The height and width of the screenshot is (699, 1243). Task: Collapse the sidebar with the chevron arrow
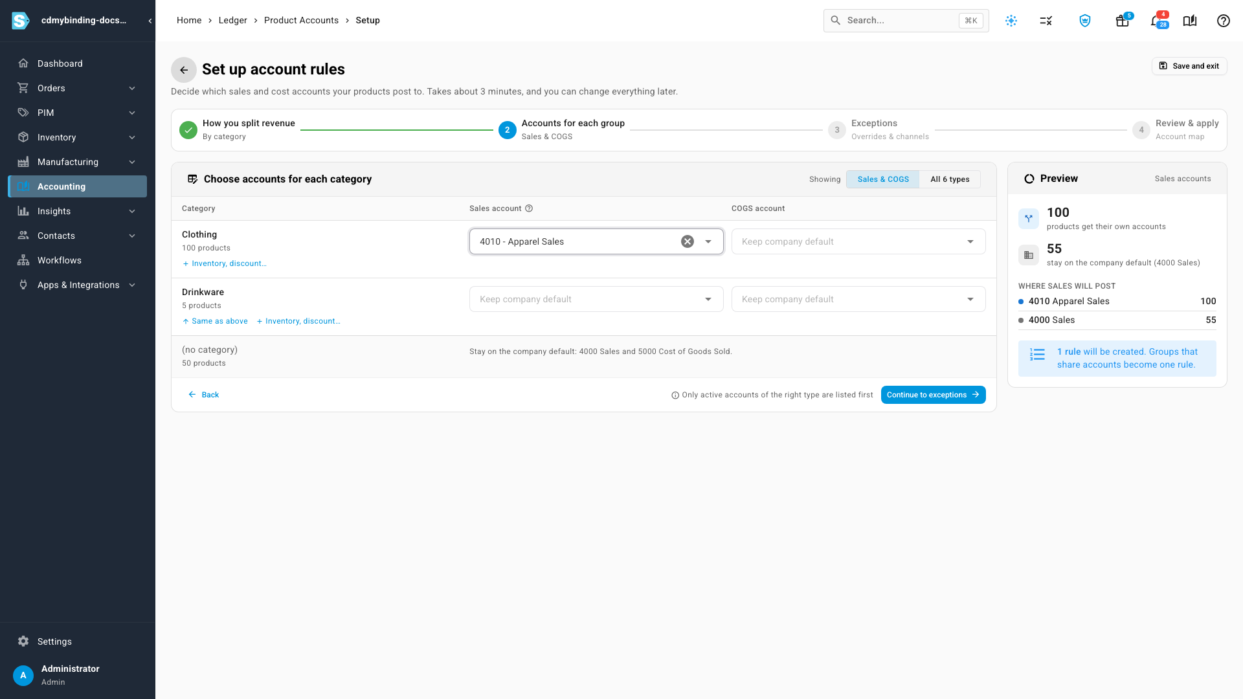[150, 21]
